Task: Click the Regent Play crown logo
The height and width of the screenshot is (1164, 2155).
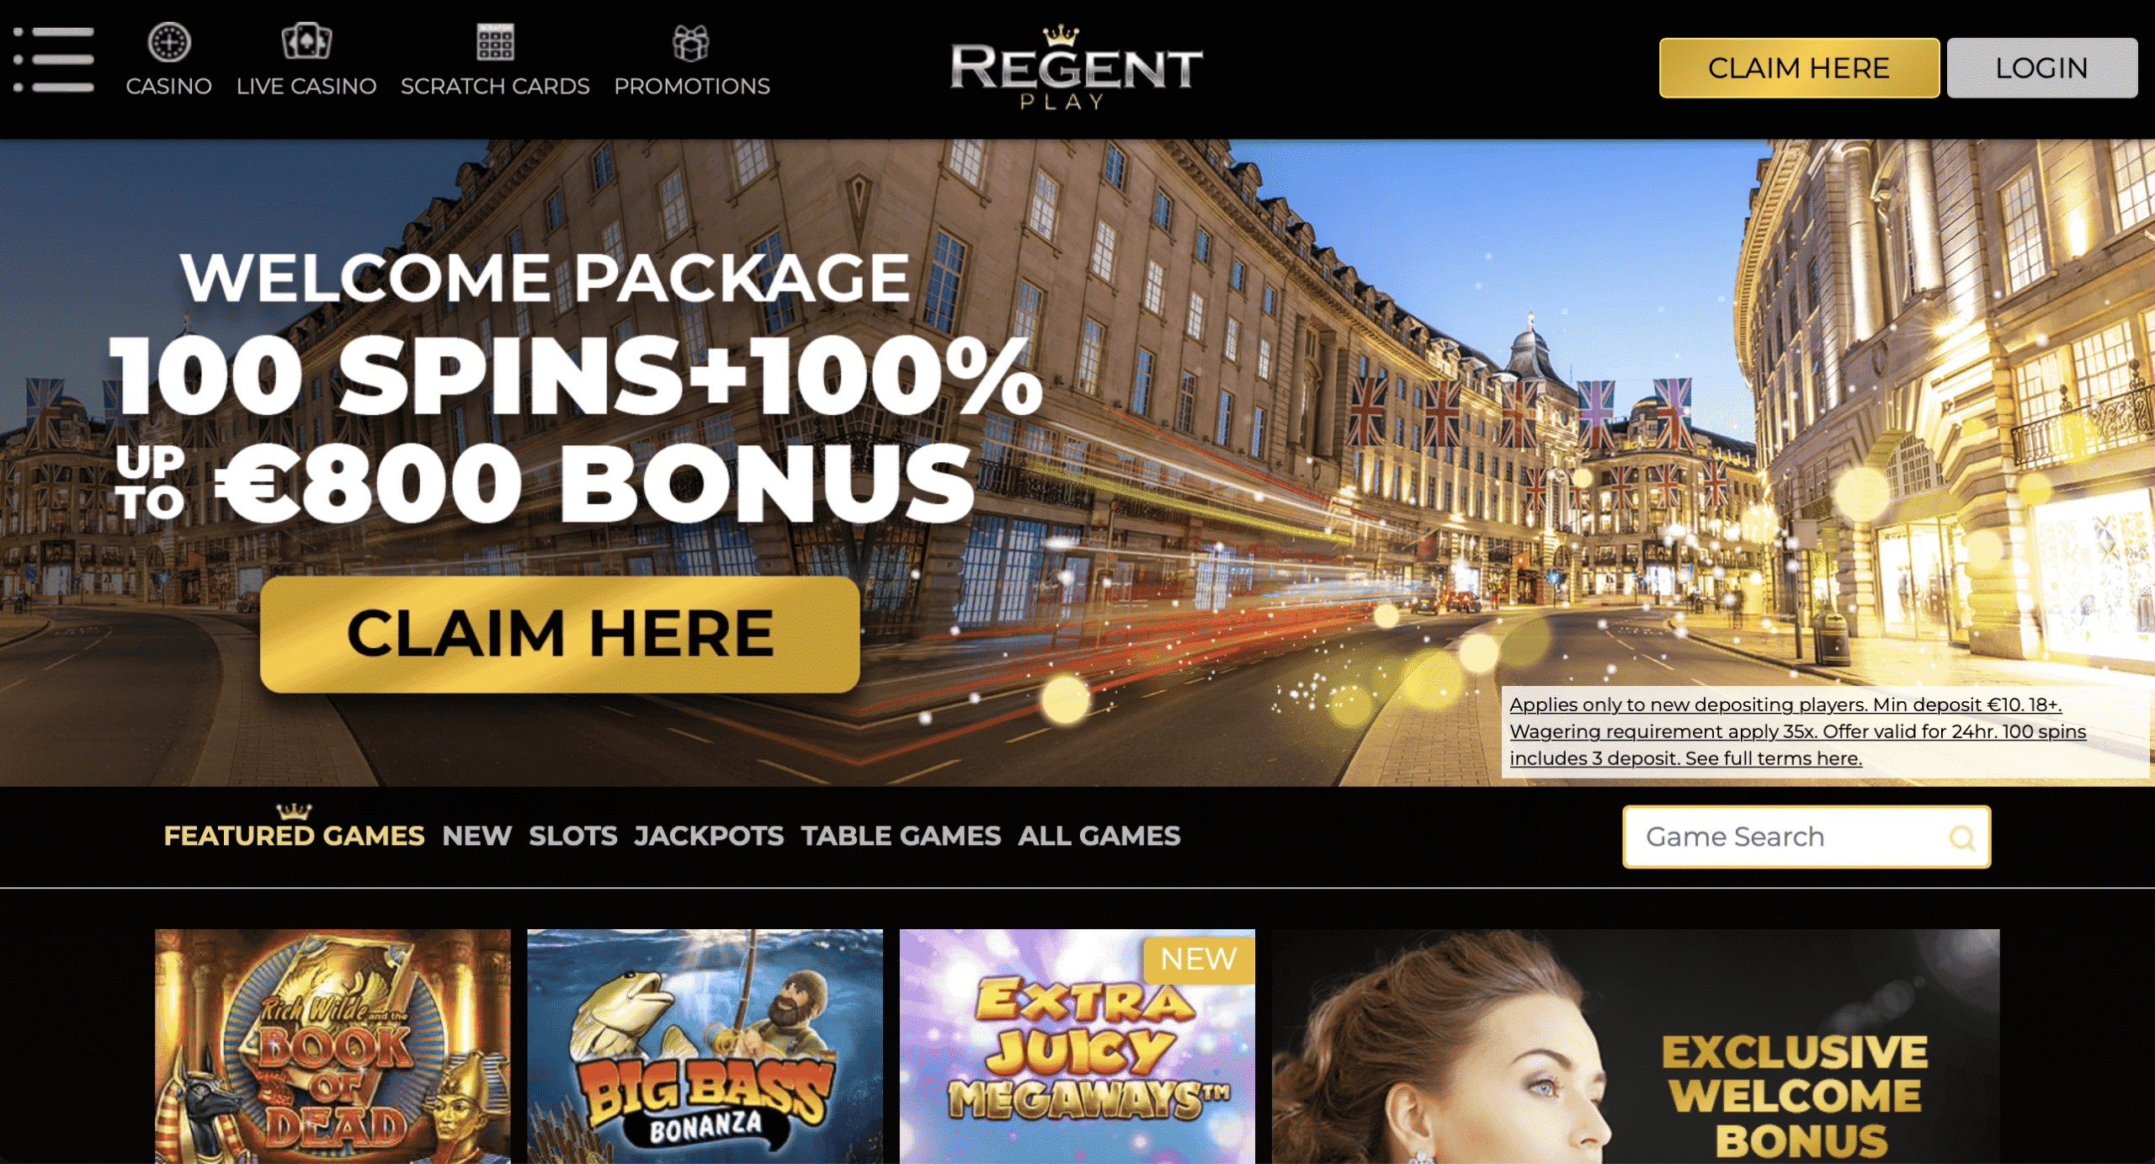Action: pyautogui.click(x=1077, y=67)
